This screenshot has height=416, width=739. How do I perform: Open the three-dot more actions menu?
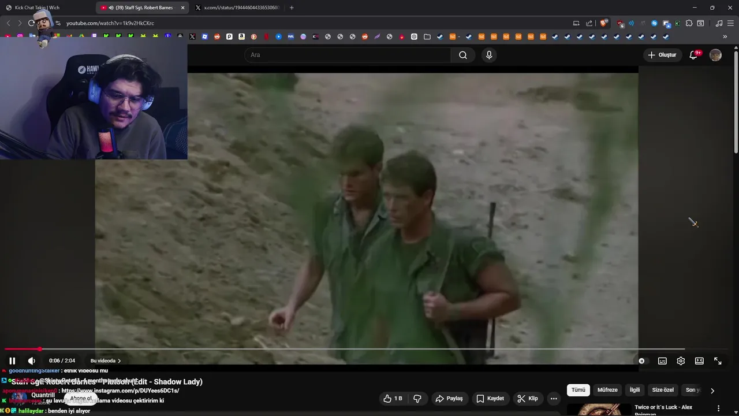pos(554,398)
